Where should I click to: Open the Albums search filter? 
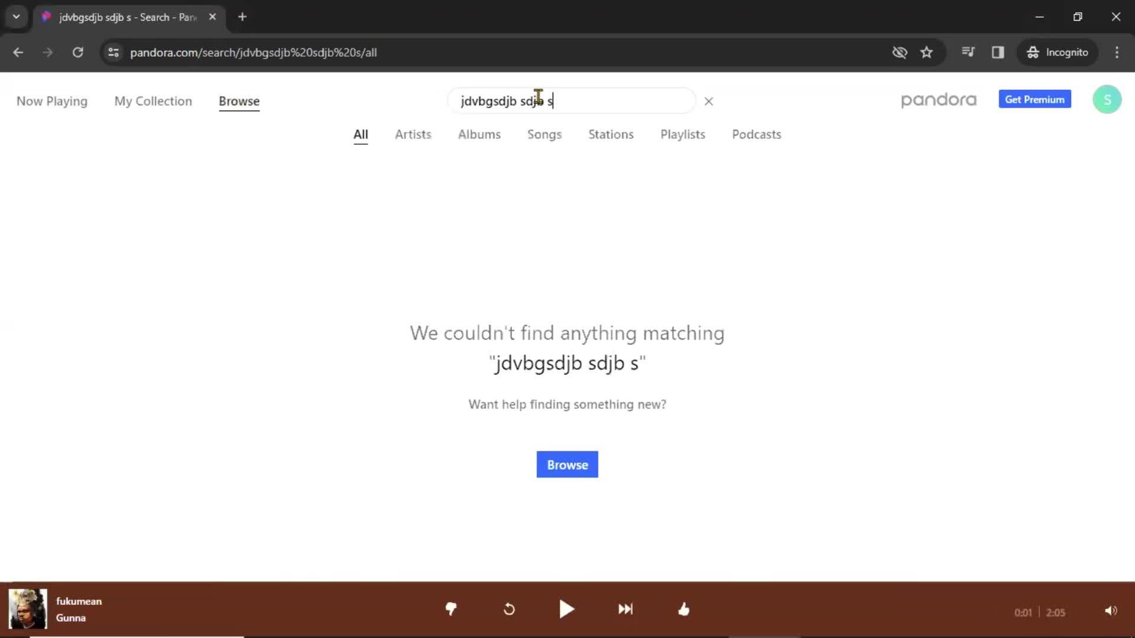479,134
